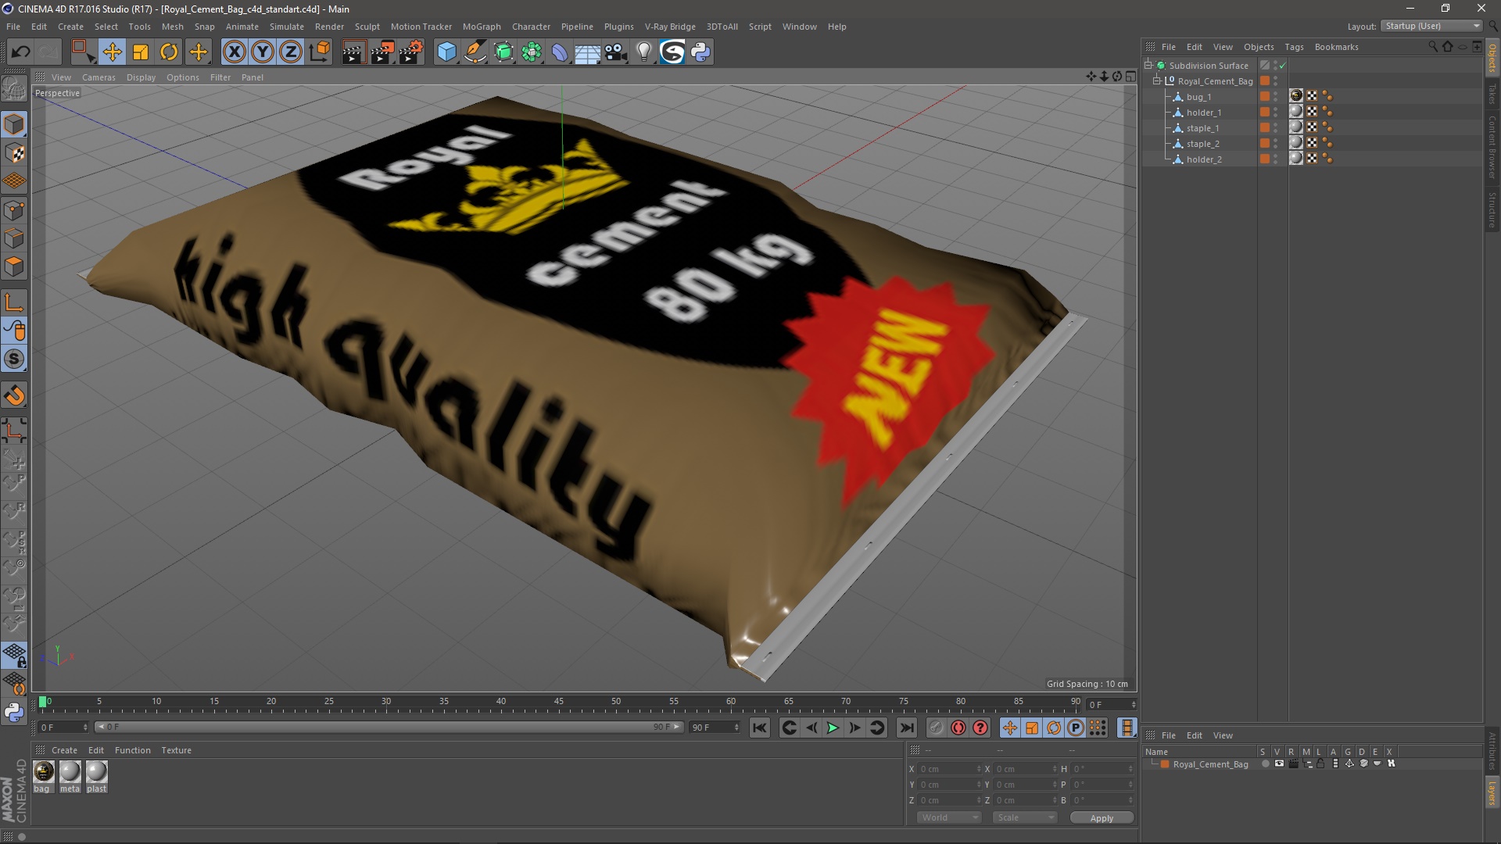Click the Apply button
The height and width of the screenshot is (844, 1501).
1102,818
